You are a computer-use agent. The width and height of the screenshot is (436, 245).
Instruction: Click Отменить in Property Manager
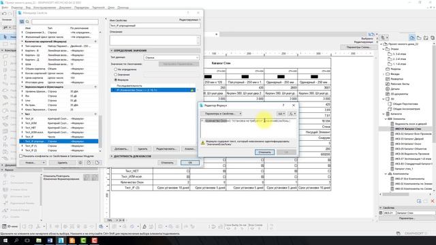(x=168, y=163)
